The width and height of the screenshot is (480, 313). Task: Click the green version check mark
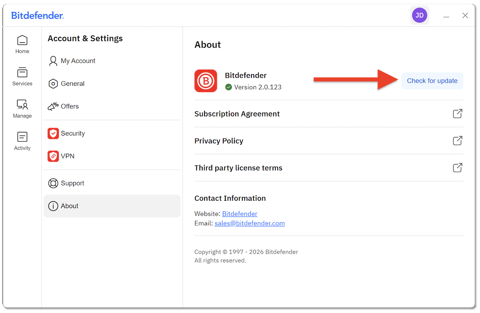228,87
